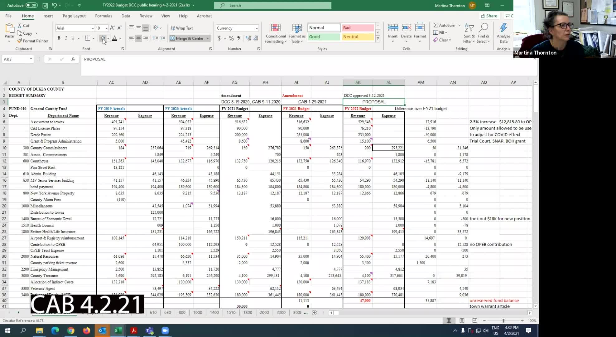Image resolution: width=616 pixels, height=337 pixels.
Task: Select the Normal view button in status bar
Action: [x=449, y=320]
